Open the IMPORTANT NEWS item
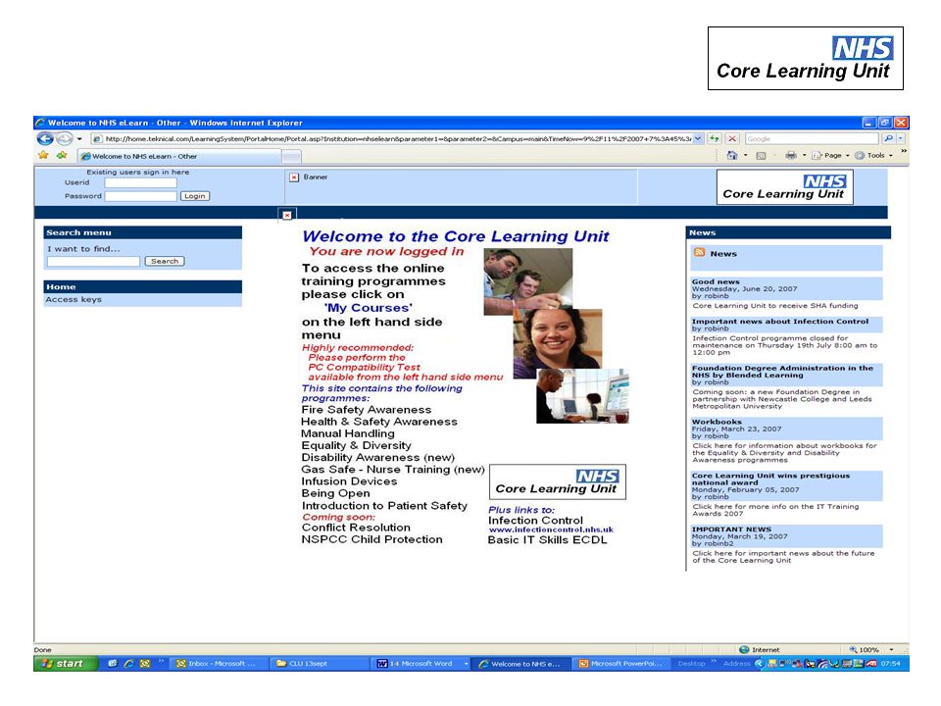The height and width of the screenshot is (706, 941). (x=731, y=529)
